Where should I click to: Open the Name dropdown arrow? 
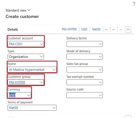pyautogui.click(x=54, y=70)
